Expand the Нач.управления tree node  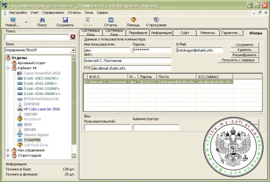coord(8,149)
